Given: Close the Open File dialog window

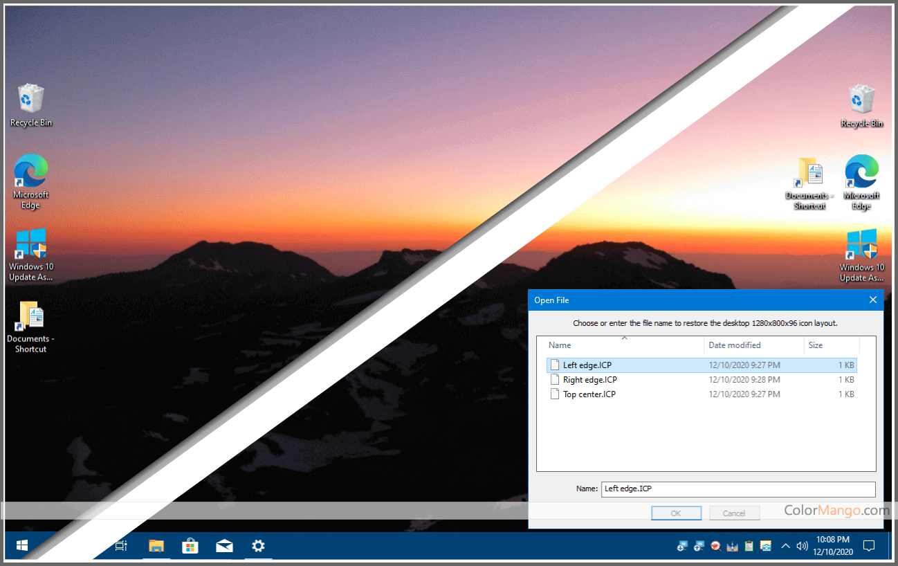Looking at the screenshot, I should tap(872, 300).
